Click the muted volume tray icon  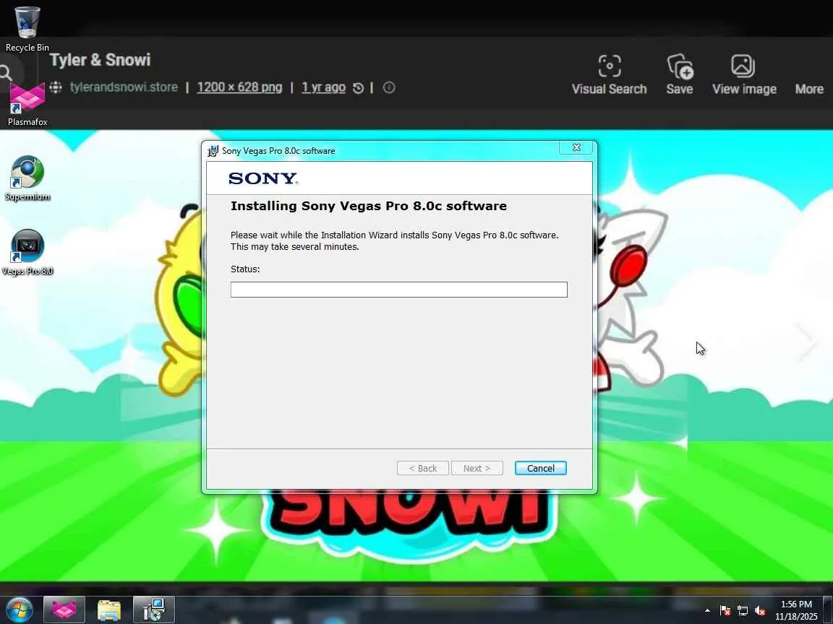[x=760, y=611]
